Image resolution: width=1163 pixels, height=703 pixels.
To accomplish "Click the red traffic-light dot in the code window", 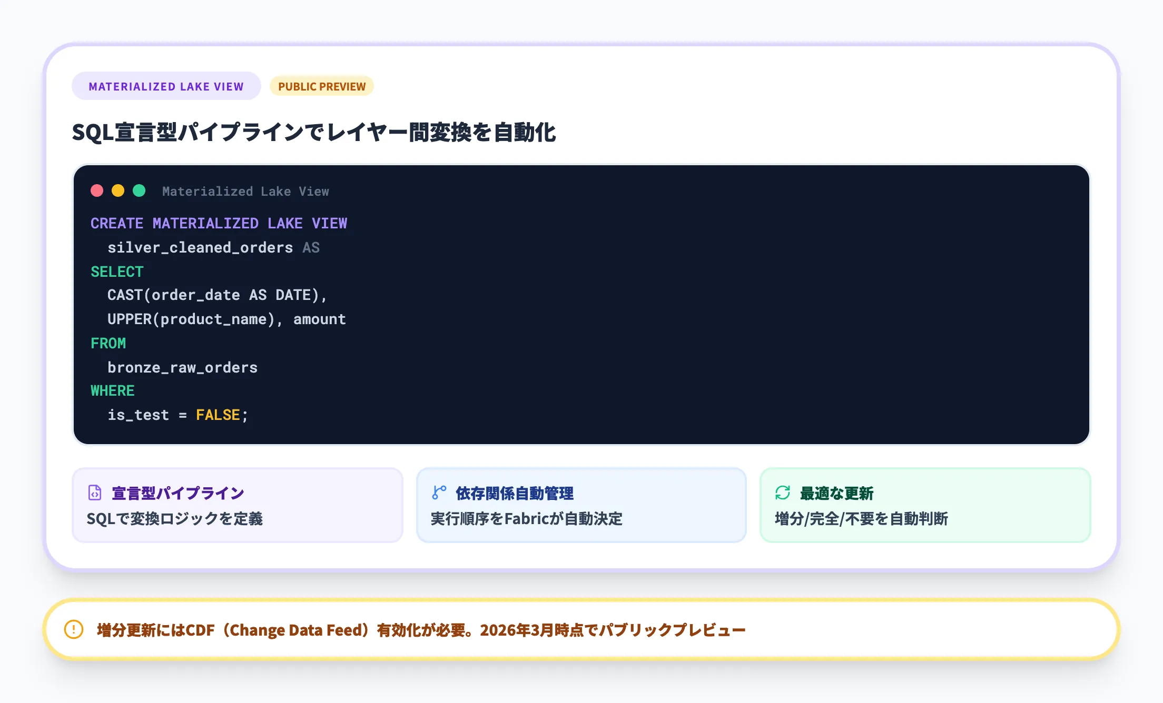I will click(x=97, y=190).
